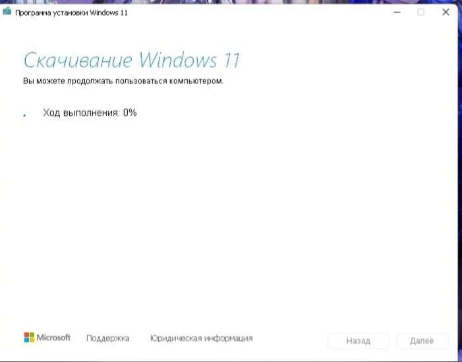
Task: Click the 'Вы можете продолжать пользоваться компьютером.' text
Action: point(123,81)
